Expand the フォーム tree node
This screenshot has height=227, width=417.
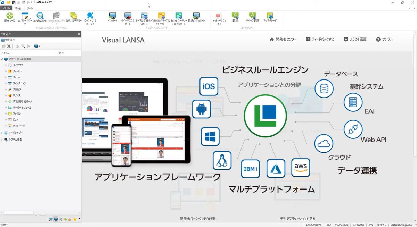[x=5, y=77]
